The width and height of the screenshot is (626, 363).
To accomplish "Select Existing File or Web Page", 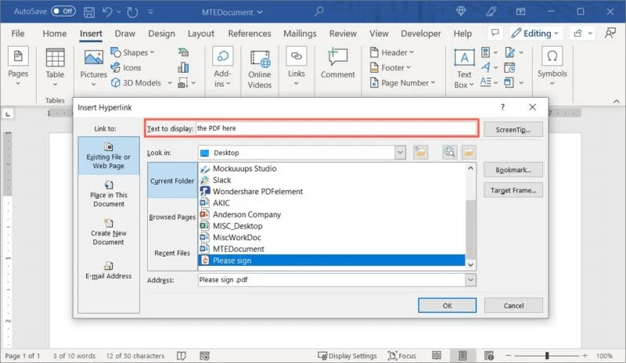I will 109,156.
